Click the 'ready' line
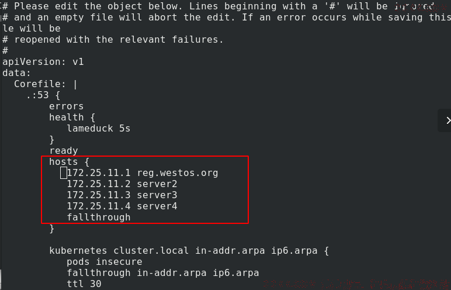 64,151
